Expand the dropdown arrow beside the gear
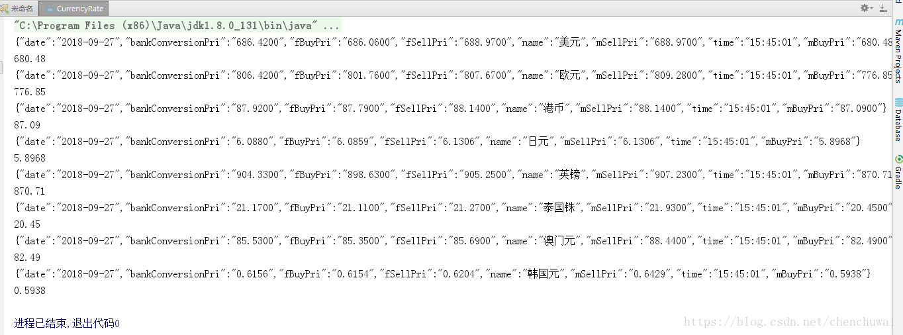This screenshot has height=335, width=903. click(872, 8)
